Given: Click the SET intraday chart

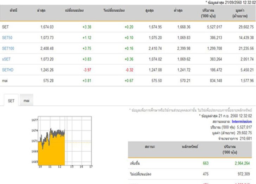Looking at the screenshot, I should pyautogui.click(x=62, y=142).
